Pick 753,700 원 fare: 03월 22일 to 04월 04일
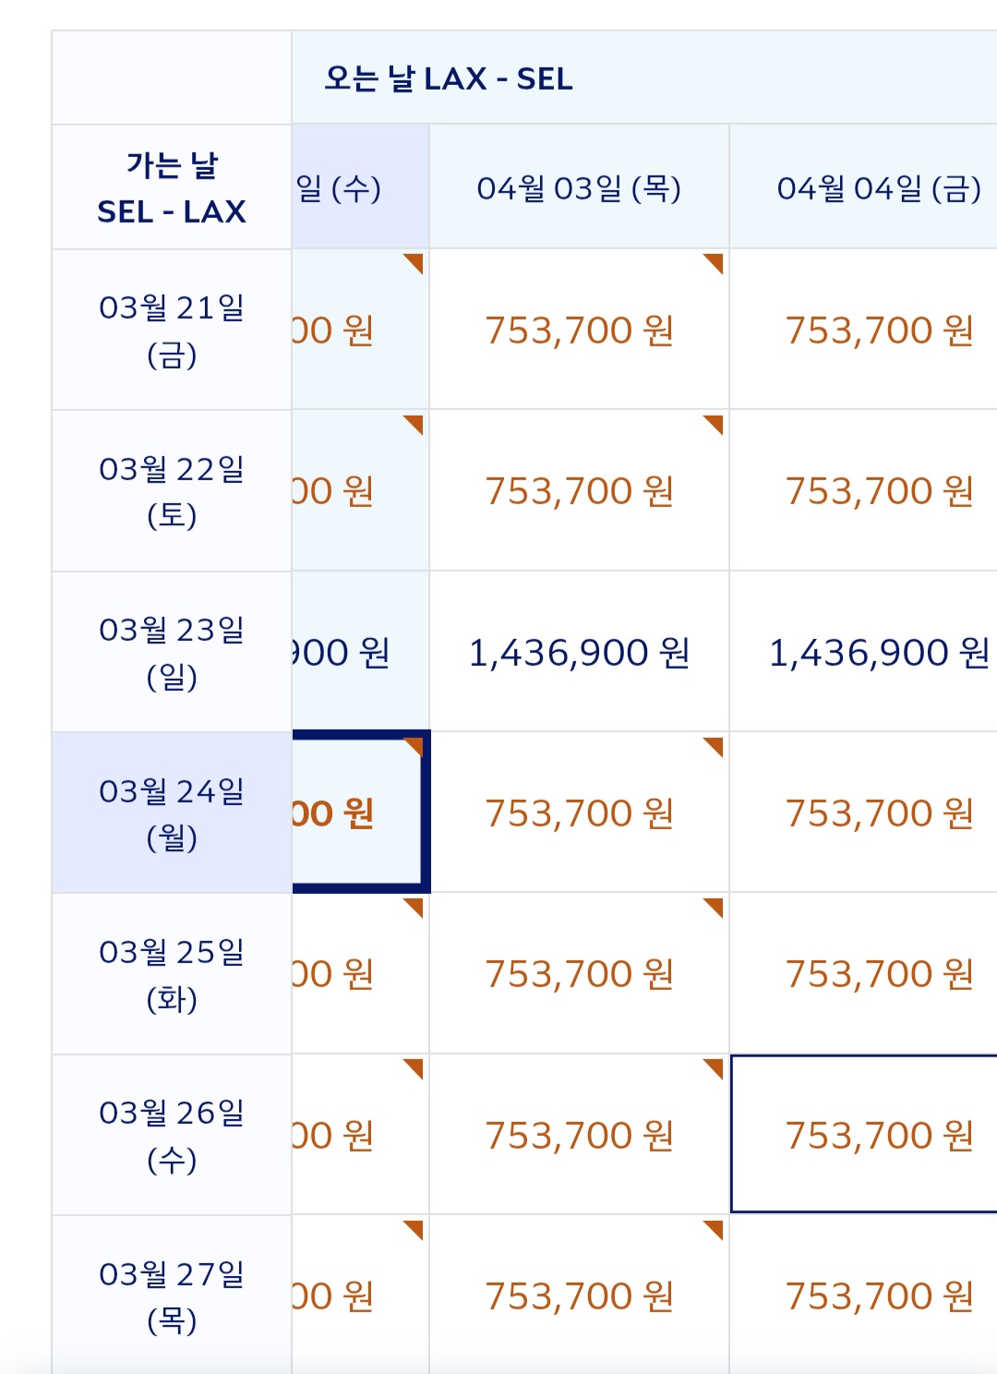The image size is (997, 1374). (x=878, y=491)
